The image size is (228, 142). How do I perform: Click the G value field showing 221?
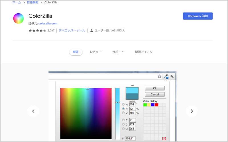pos(133,124)
